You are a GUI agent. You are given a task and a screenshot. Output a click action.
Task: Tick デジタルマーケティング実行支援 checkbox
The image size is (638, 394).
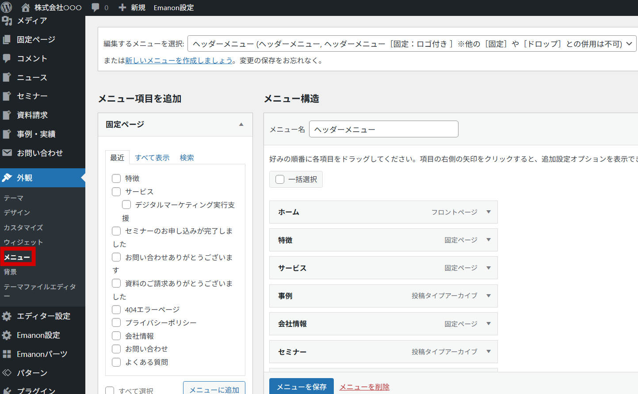[126, 205]
